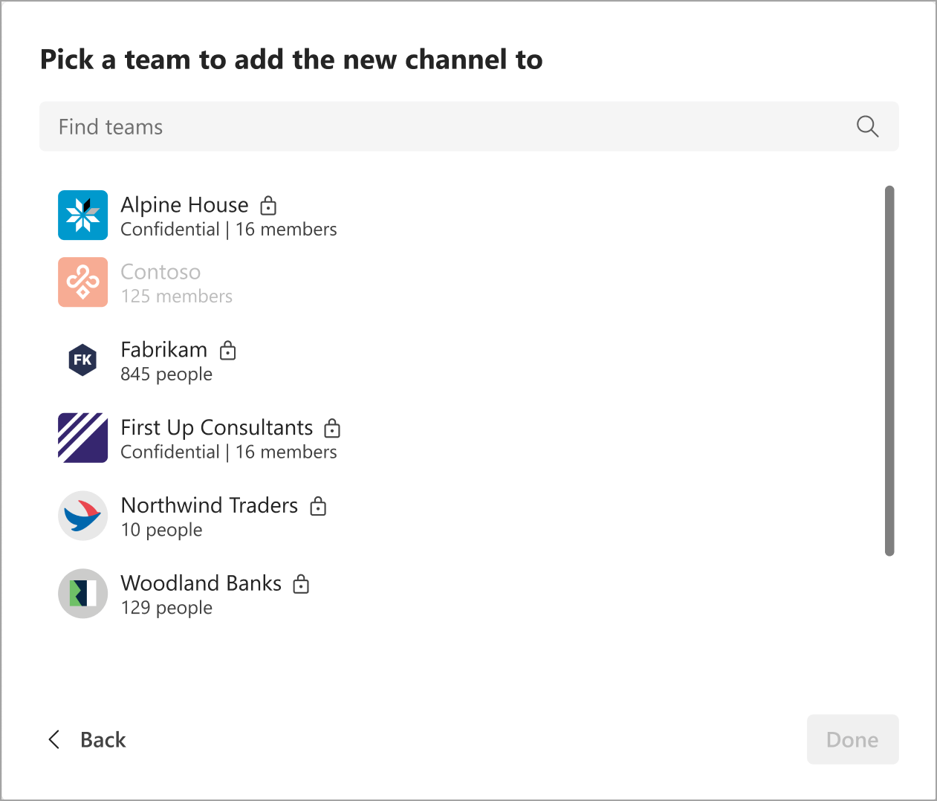Screen dimensions: 937x801
Task: Click the search magnifier icon
Action: tap(867, 127)
